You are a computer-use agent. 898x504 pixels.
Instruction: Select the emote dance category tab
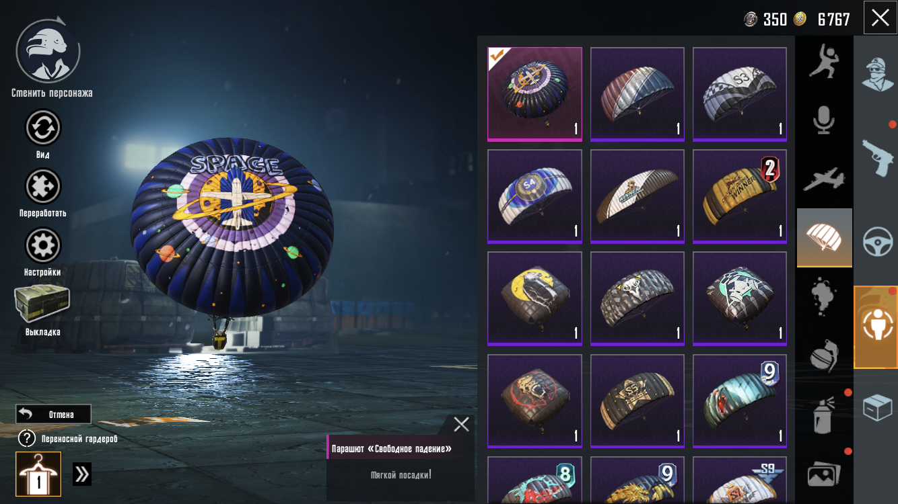tap(824, 62)
